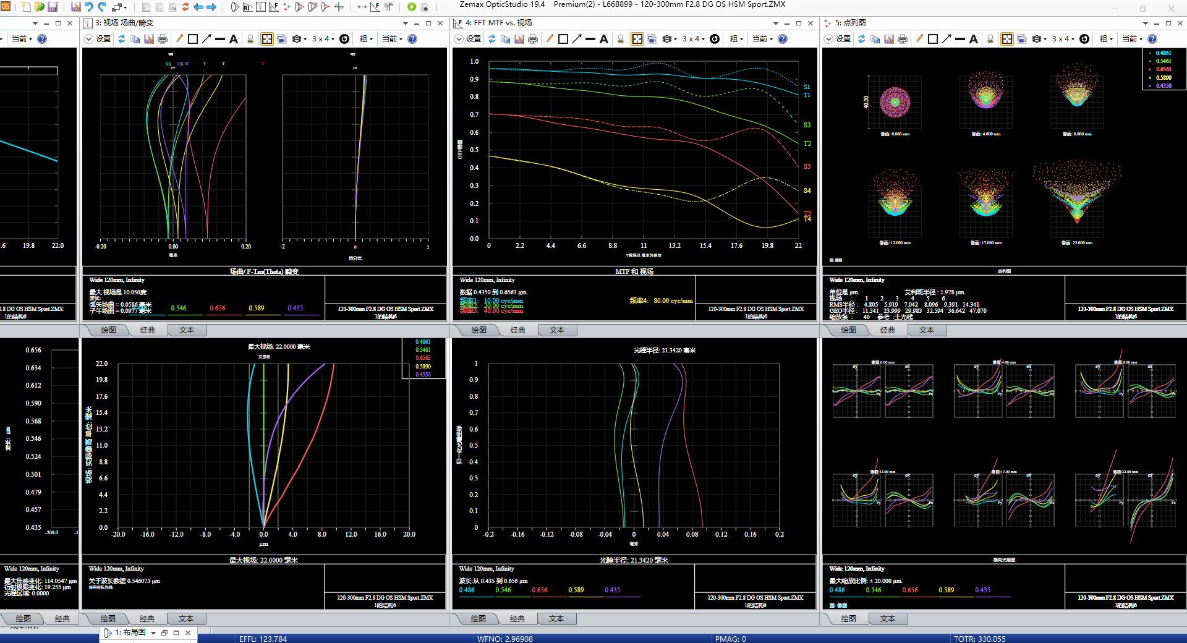1187x643 pixels.
Task: Switch to 经典 tab under FFT MTF window
Action: pos(518,330)
